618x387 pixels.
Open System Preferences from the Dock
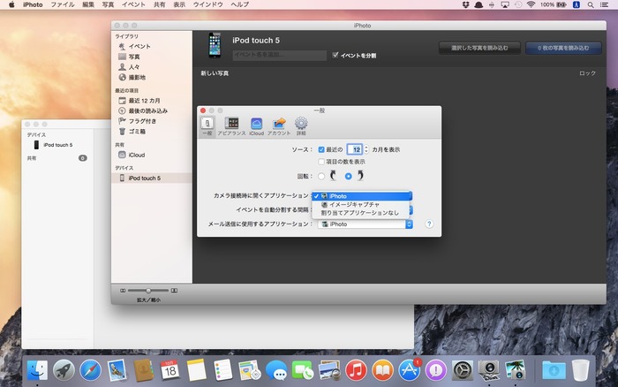coord(463,370)
